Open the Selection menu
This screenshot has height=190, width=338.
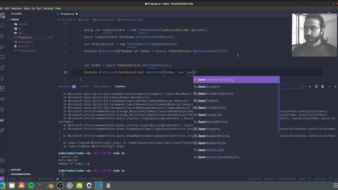pyautogui.click(x=16, y=8)
